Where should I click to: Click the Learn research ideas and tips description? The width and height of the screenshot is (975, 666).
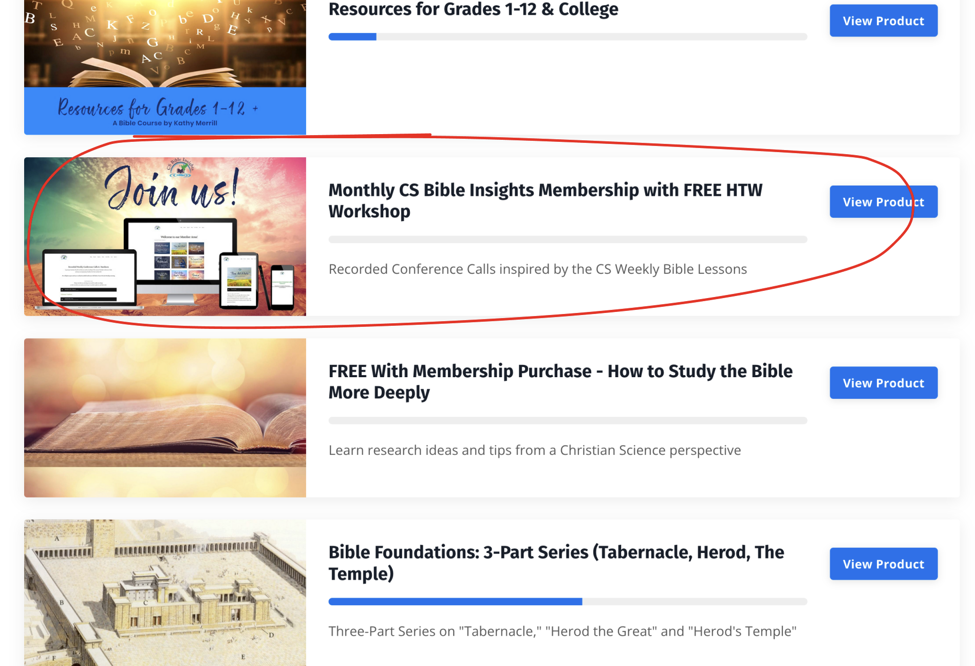click(x=535, y=450)
